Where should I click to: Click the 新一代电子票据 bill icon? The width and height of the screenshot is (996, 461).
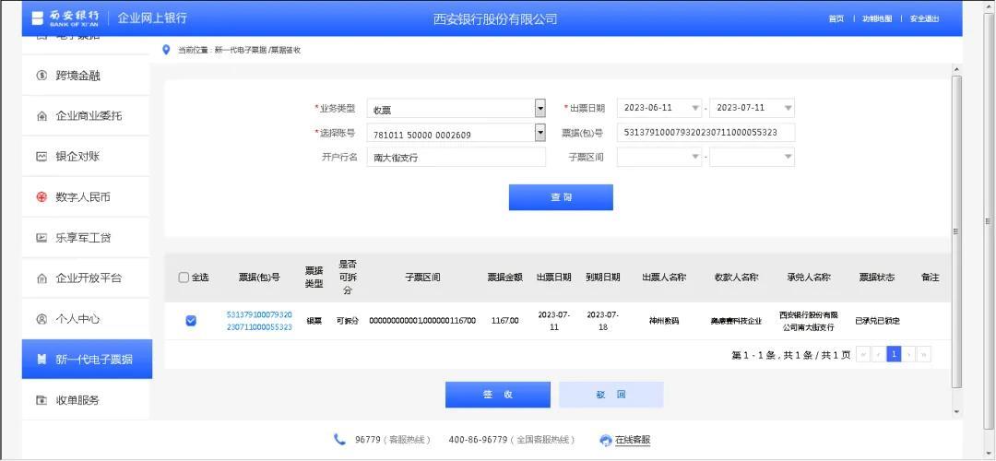41,360
